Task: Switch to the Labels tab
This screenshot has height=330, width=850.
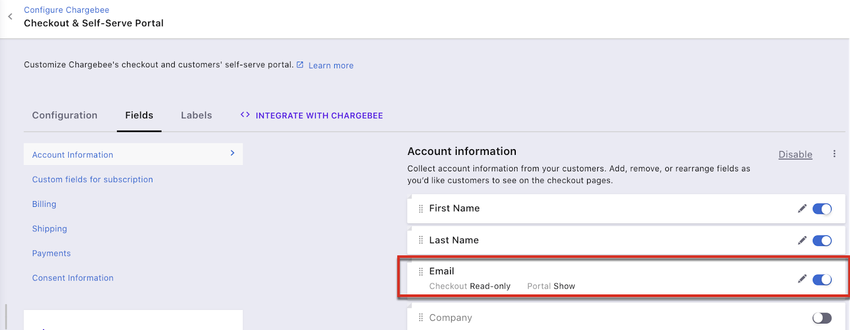Action: (196, 115)
